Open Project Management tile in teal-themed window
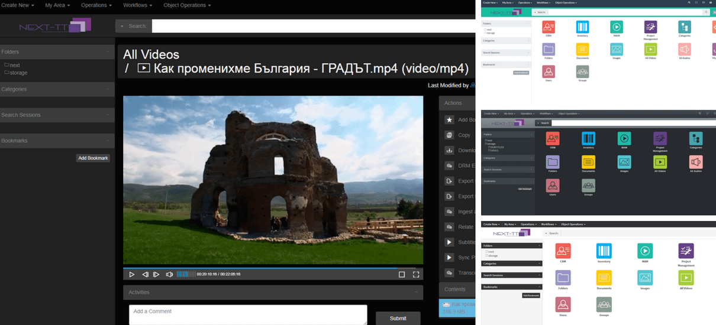The width and height of the screenshot is (716, 325). pyautogui.click(x=650, y=29)
